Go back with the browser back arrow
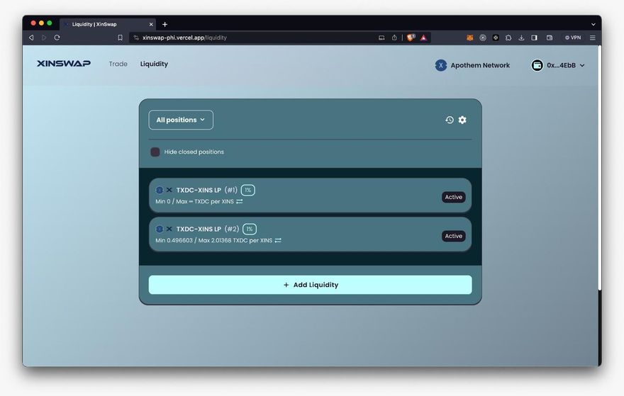 click(x=31, y=38)
